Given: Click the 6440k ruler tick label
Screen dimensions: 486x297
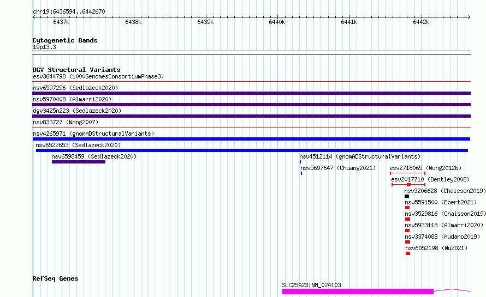Looking at the screenshot, I should (277, 22).
